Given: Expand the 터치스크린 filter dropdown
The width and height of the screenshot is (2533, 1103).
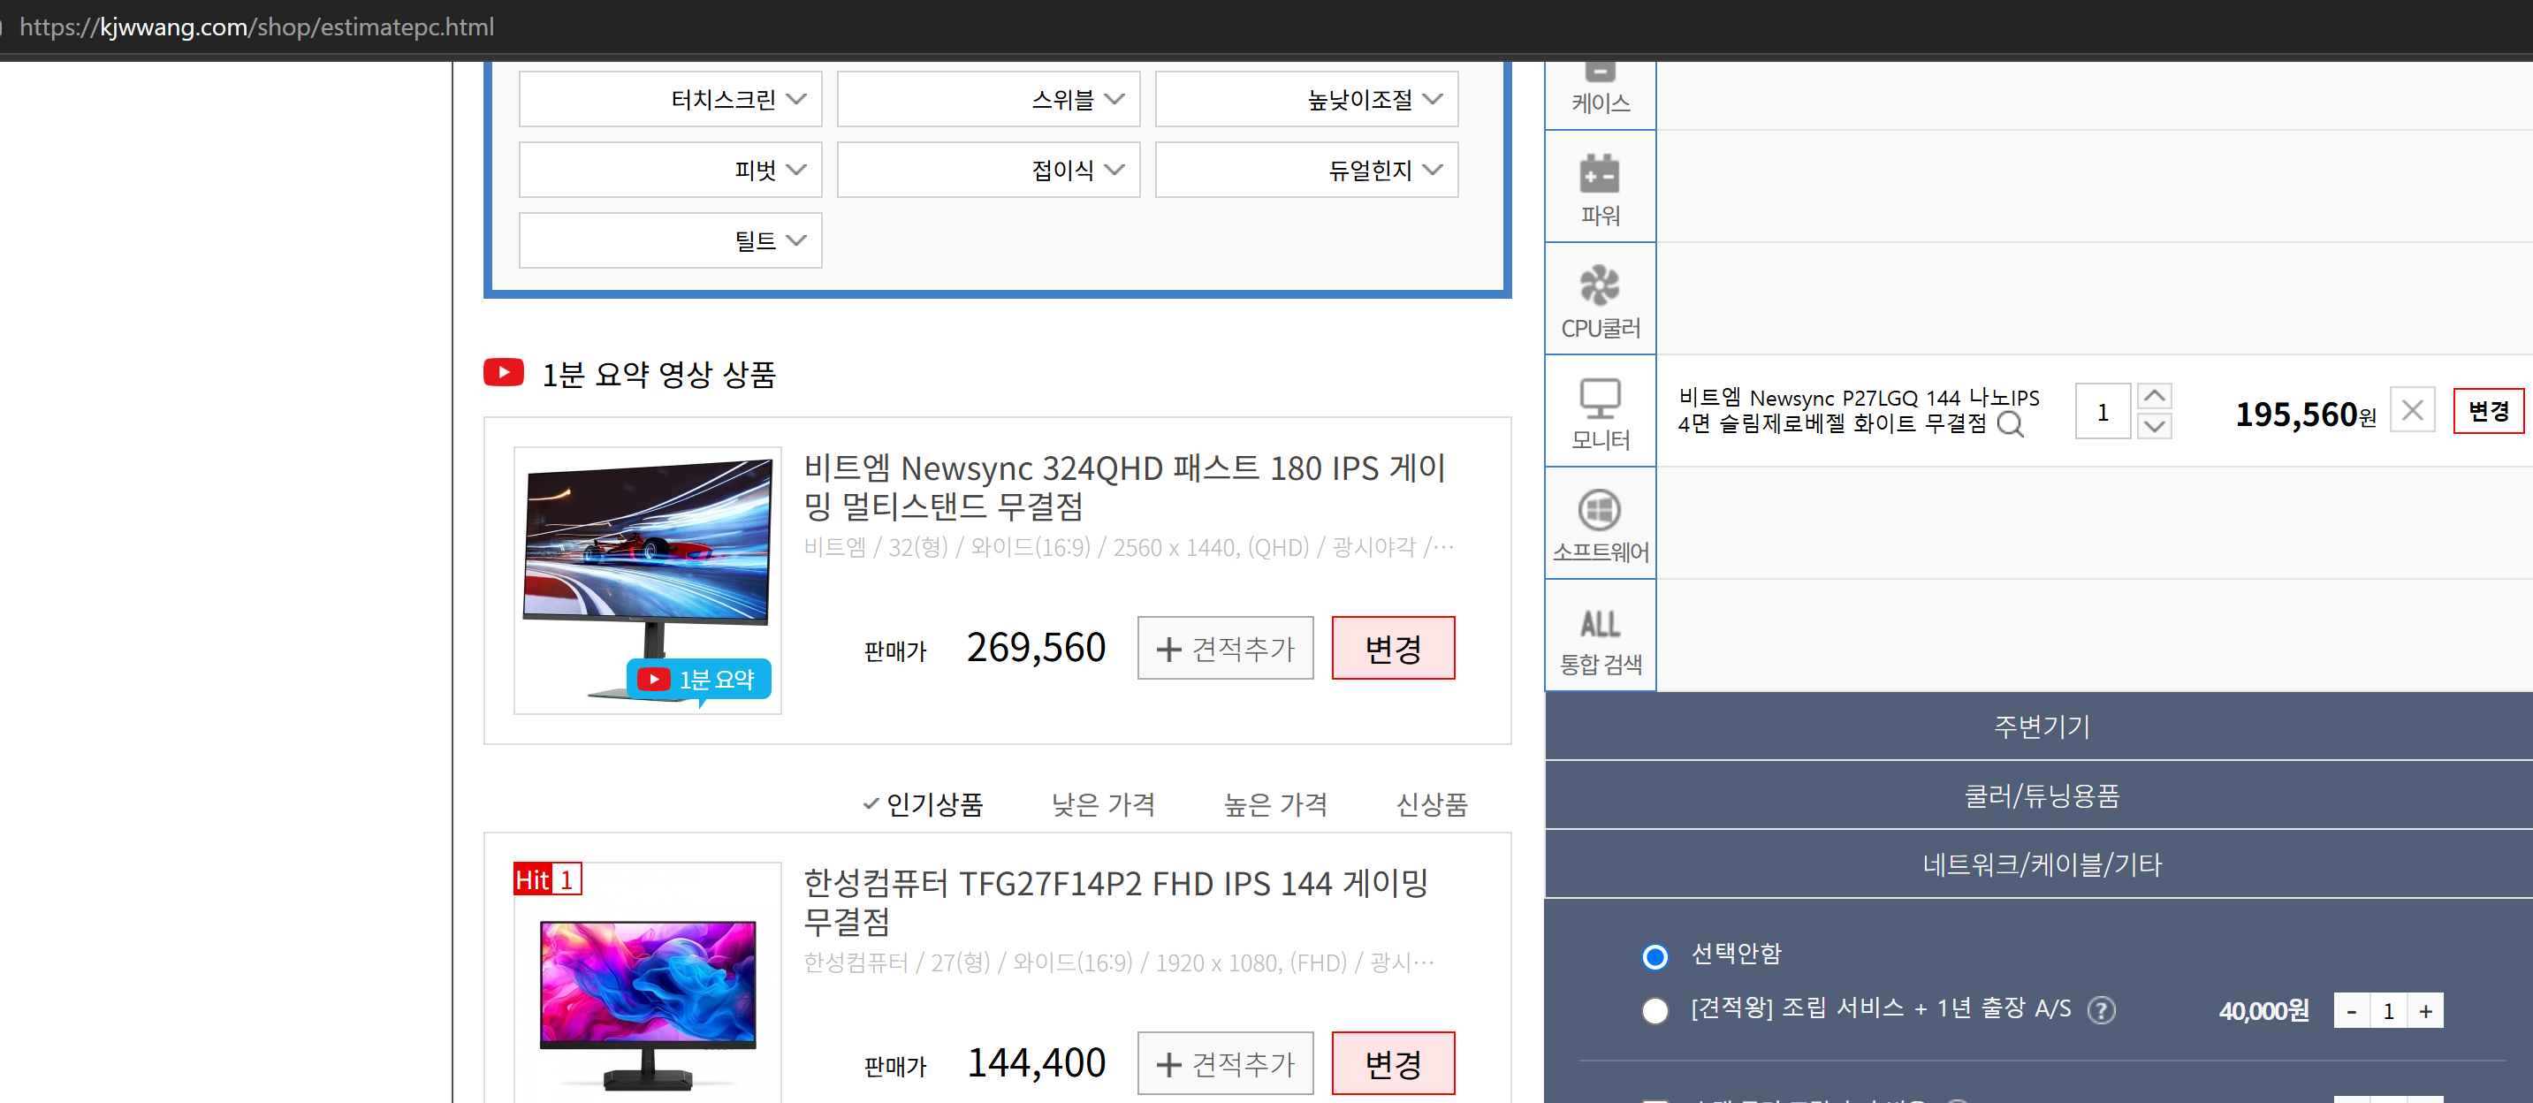Looking at the screenshot, I should pyautogui.click(x=671, y=99).
